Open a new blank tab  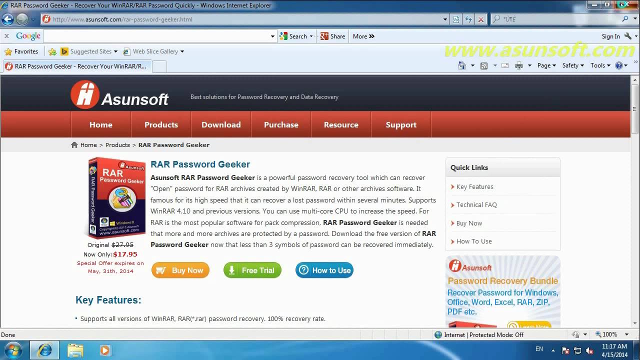(159, 66)
